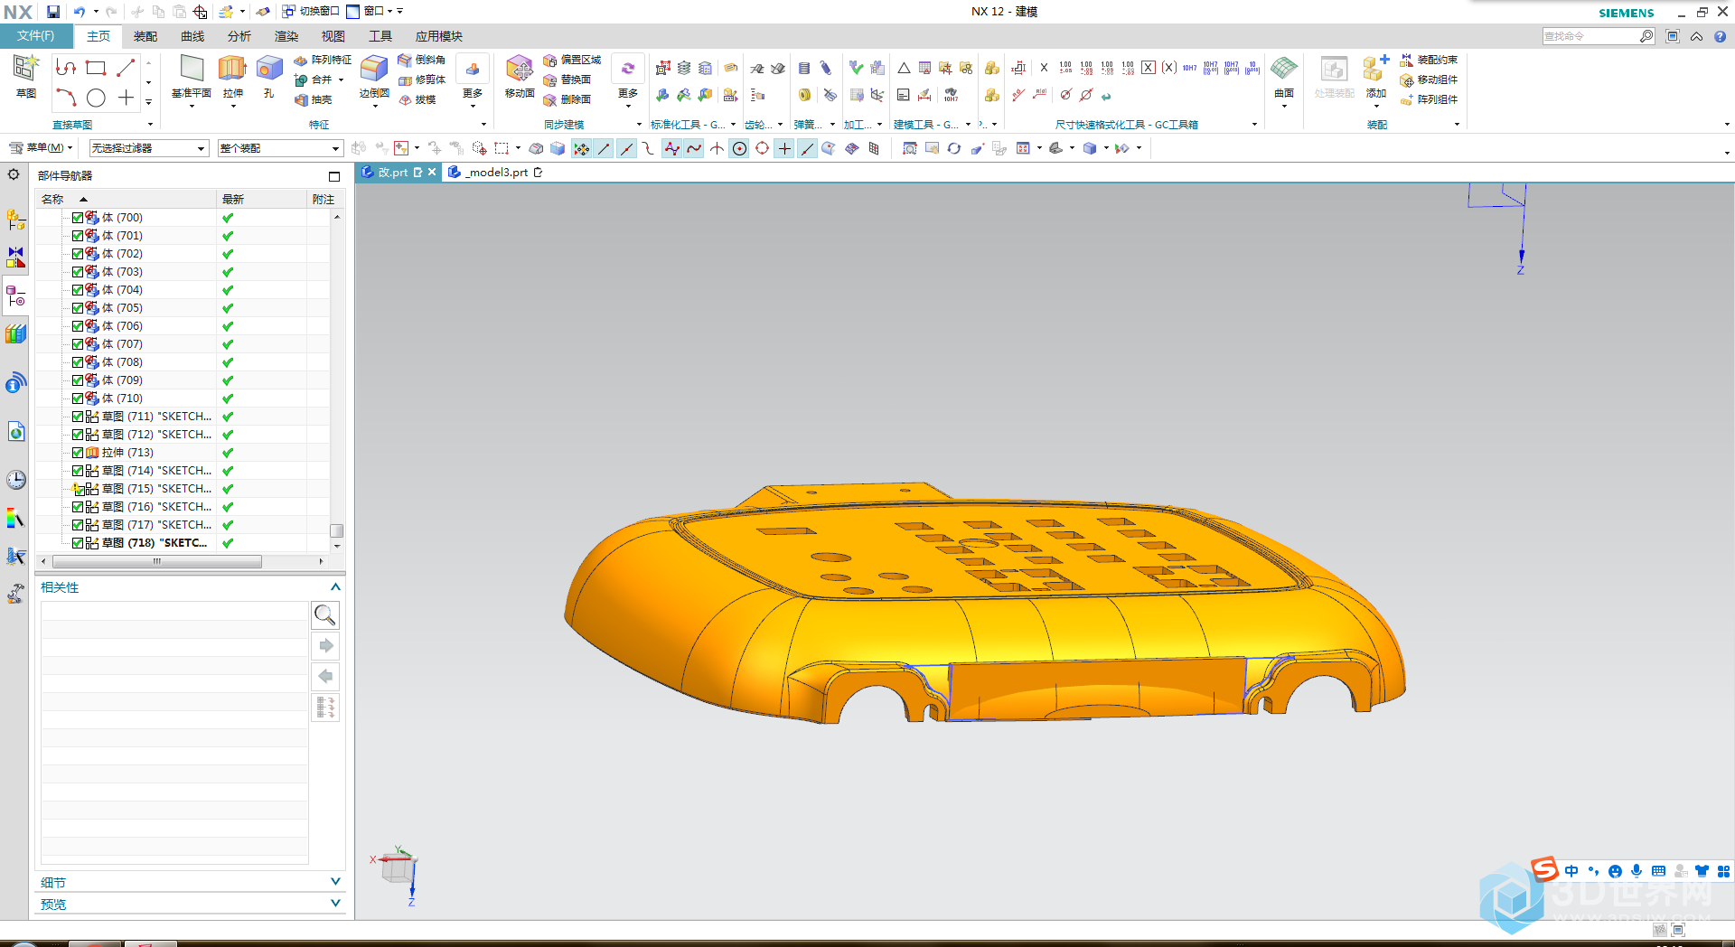This screenshot has width=1735, height=947.
Task: Expand 更多 in 同步建模 group
Action: (628, 80)
